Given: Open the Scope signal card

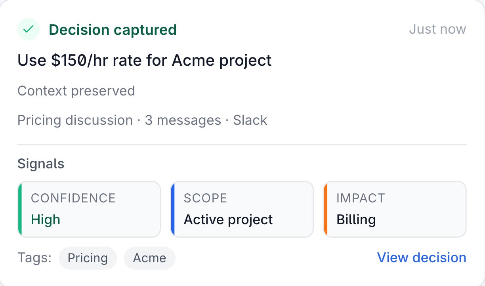Looking at the screenshot, I should [x=242, y=209].
